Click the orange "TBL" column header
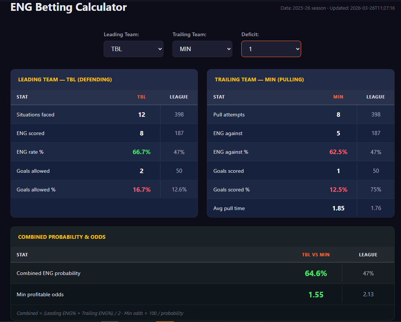Viewport: 401px width, 322px height. tap(141, 97)
